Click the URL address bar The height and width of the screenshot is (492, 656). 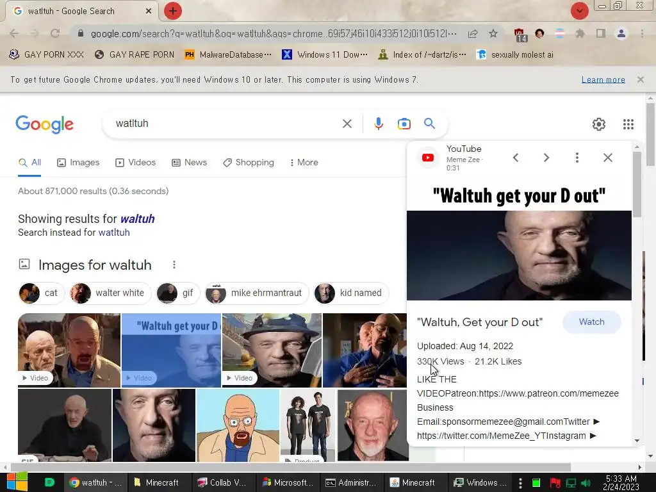(273, 33)
